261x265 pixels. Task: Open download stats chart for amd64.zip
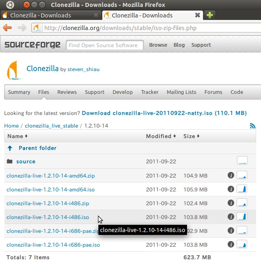(242, 175)
